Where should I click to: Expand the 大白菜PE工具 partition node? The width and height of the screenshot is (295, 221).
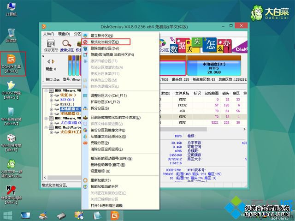pyautogui.click(x=51, y=132)
